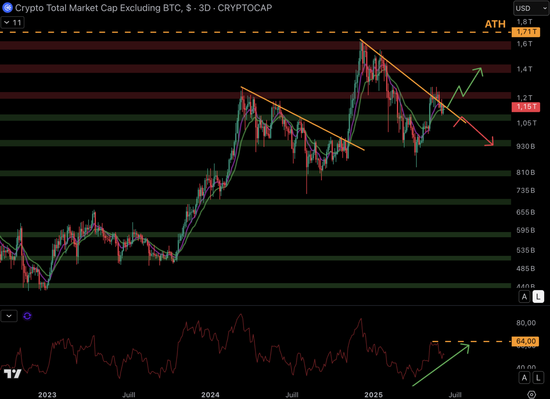The height and width of the screenshot is (399, 550).
Task: Open the USD currency dropdown
Action: 531,8
